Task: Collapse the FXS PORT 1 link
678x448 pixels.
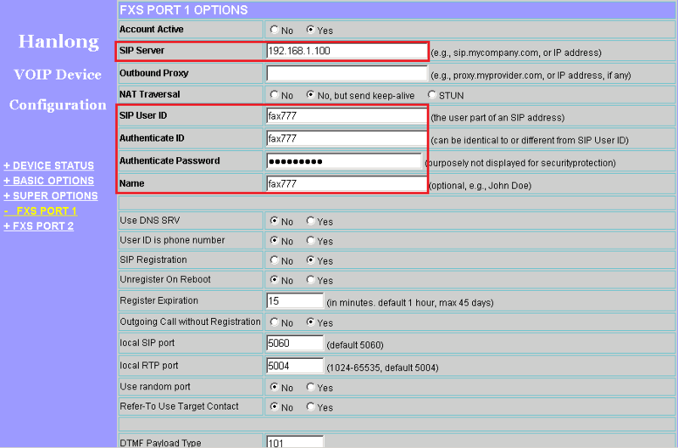Action: 40,211
